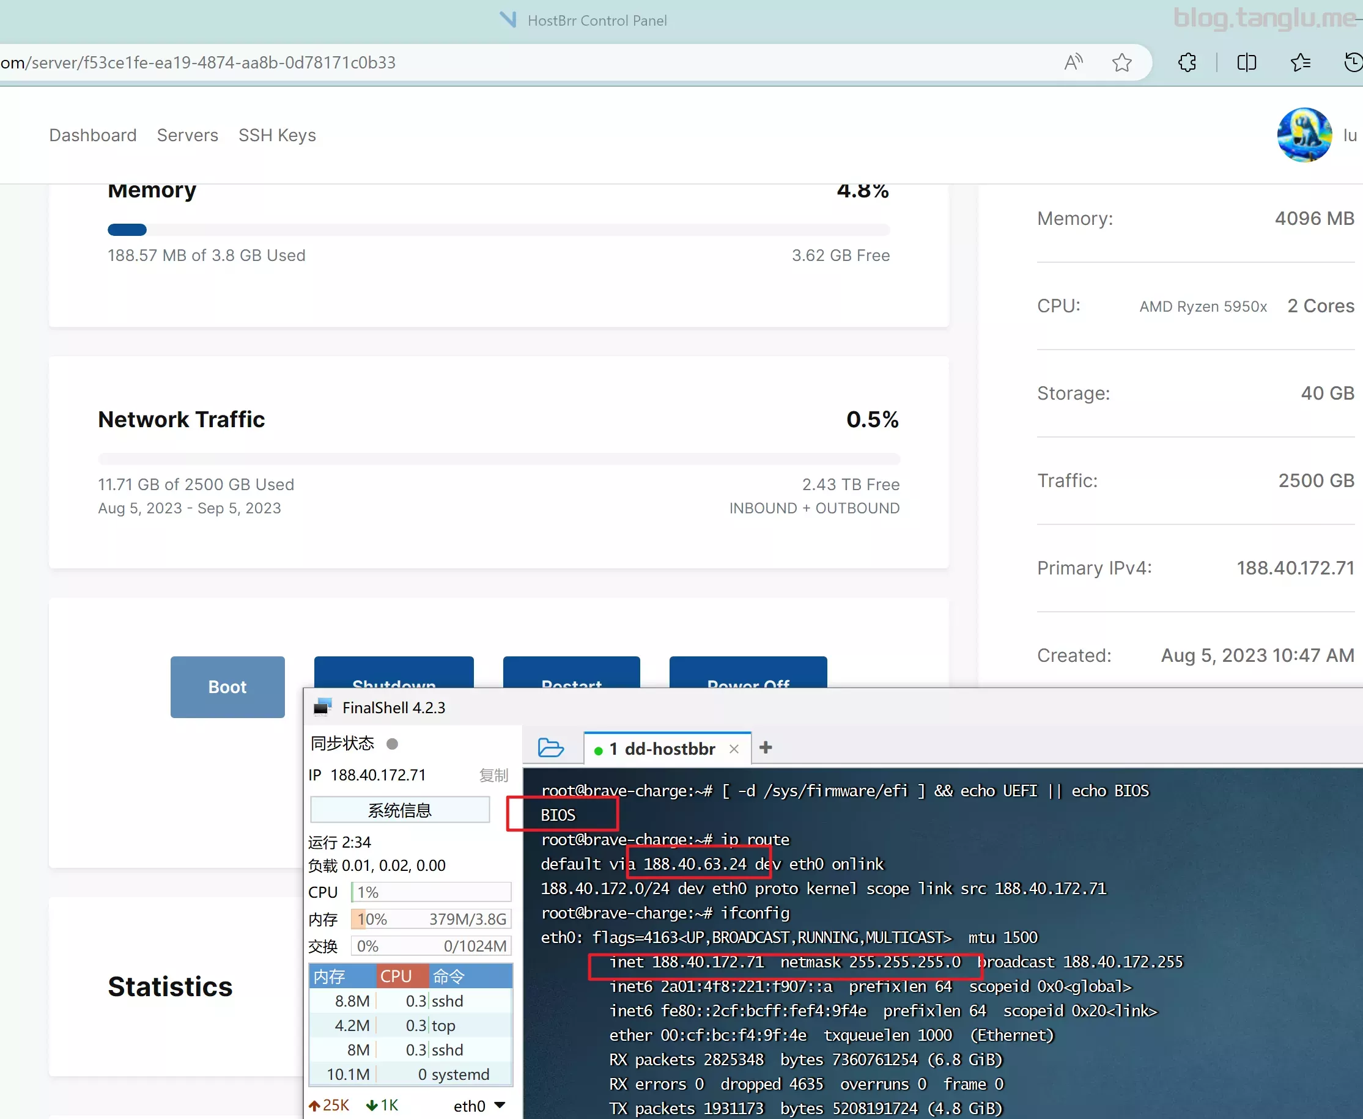1363x1119 pixels.
Task: Click the Storage value 40 GB
Action: tap(1328, 393)
